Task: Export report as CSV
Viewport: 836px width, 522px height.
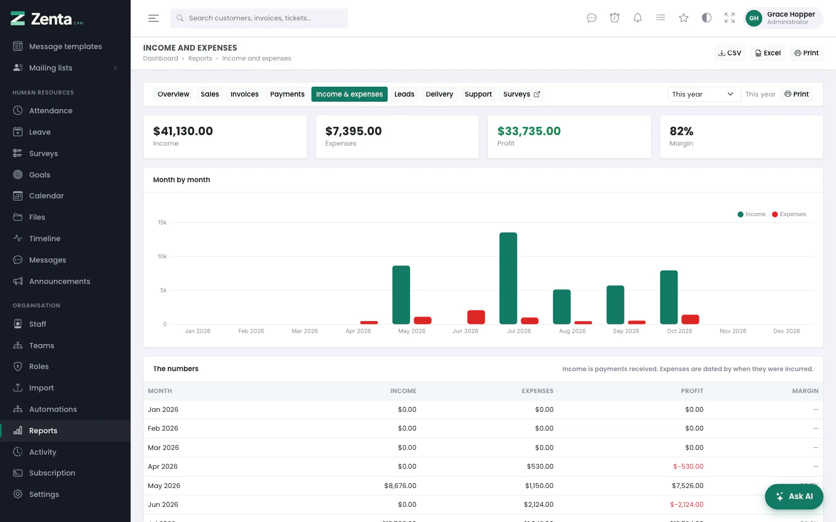Action: point(729,53)
